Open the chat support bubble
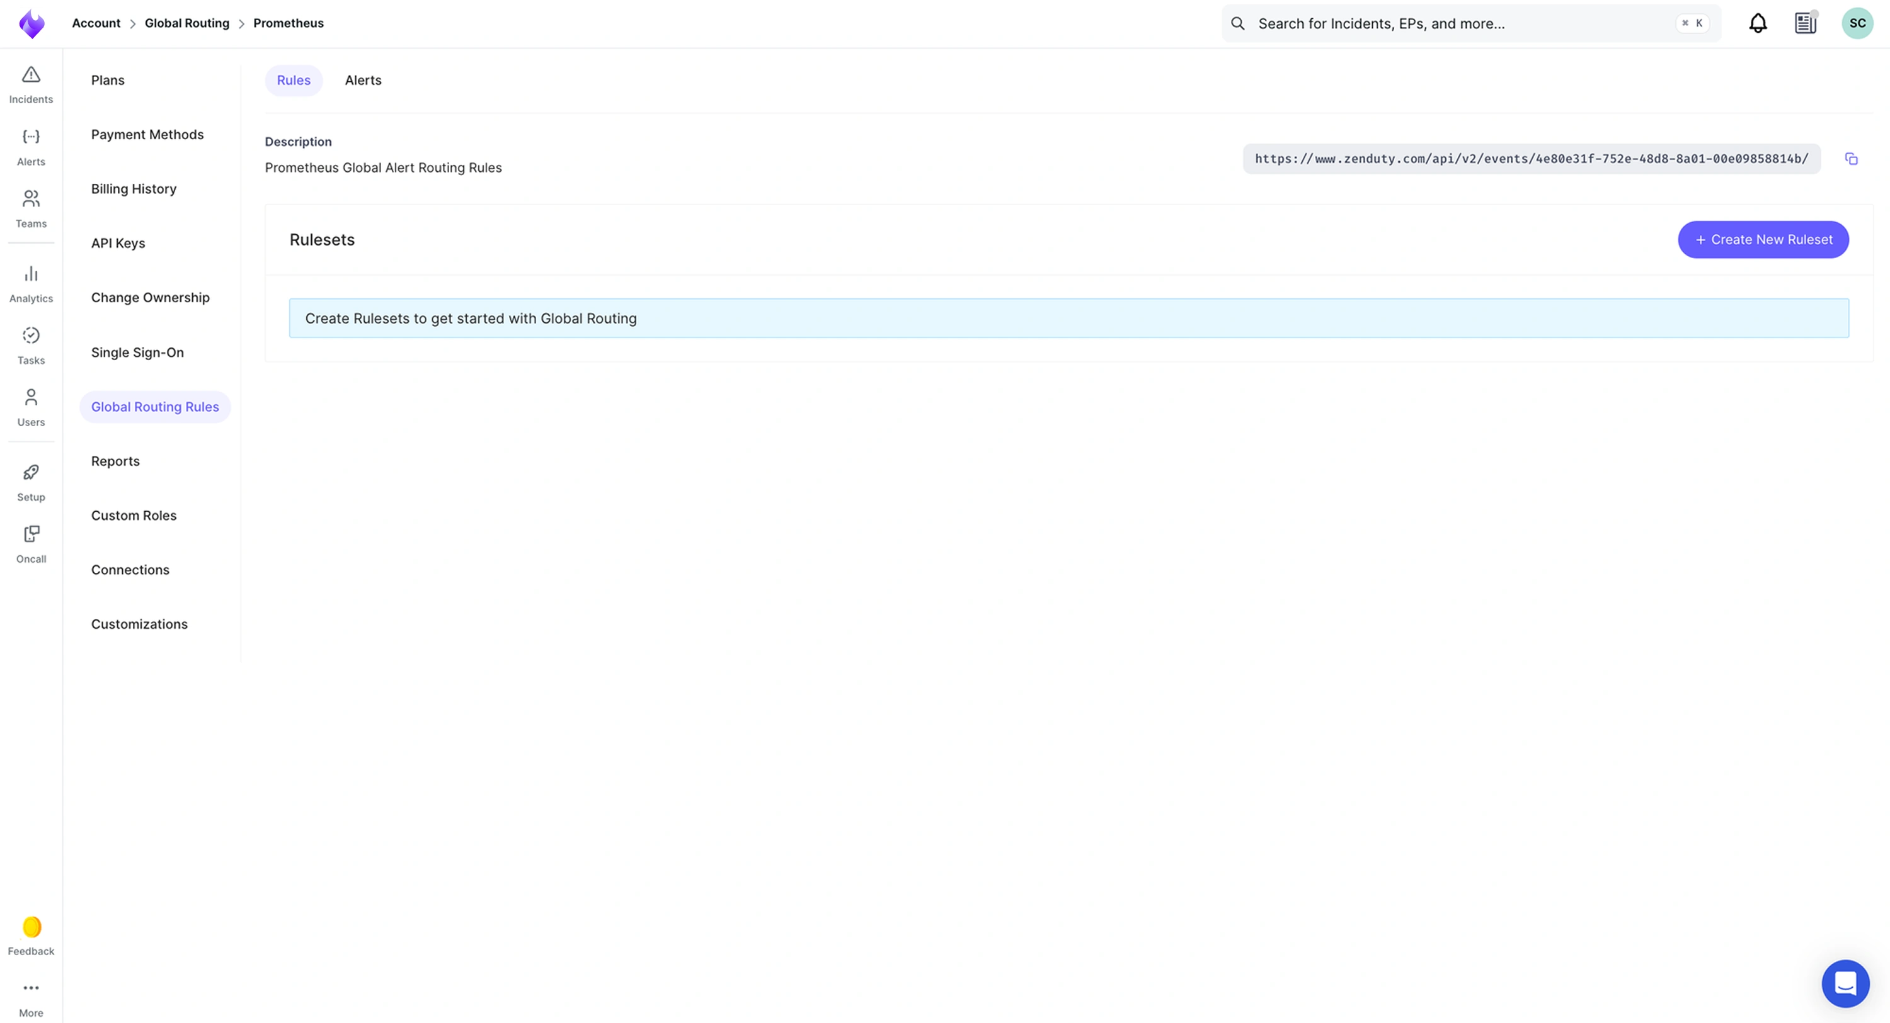The image size is (1890, 1023). [1845, 983]
